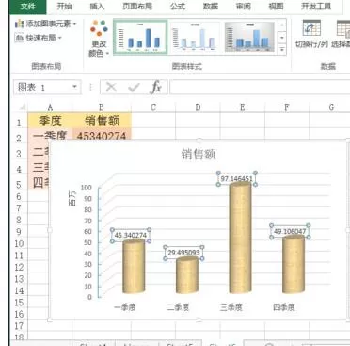The width and height of the screenshot is (350, 346).
Task: Open the 添加图表元素 dropdown
Action: 45,24
